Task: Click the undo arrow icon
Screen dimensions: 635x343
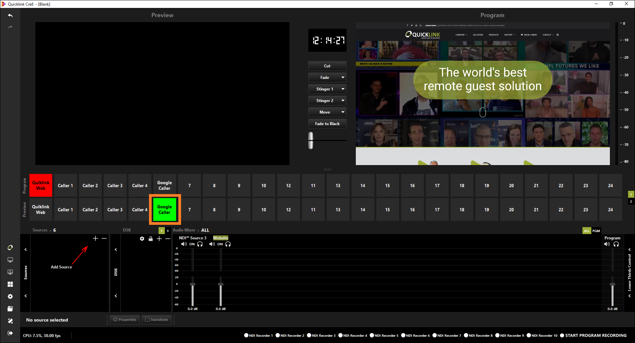Action: 10,16
